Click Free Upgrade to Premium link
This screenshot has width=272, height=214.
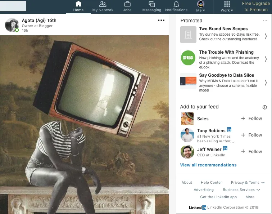coord(256,6)
